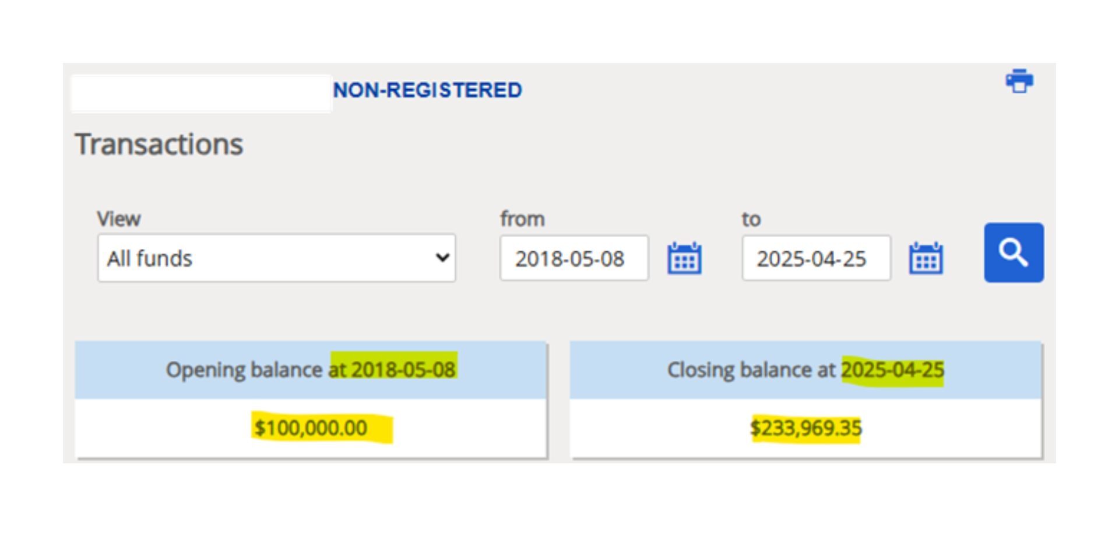The image size is (1119, 535).
Task: Click the $100,000.00 opening balance amount
Action: [x=311, y=428]
